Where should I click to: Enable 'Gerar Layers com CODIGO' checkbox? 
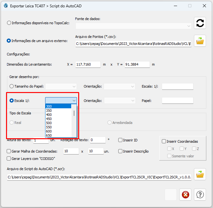coord(9,158)
